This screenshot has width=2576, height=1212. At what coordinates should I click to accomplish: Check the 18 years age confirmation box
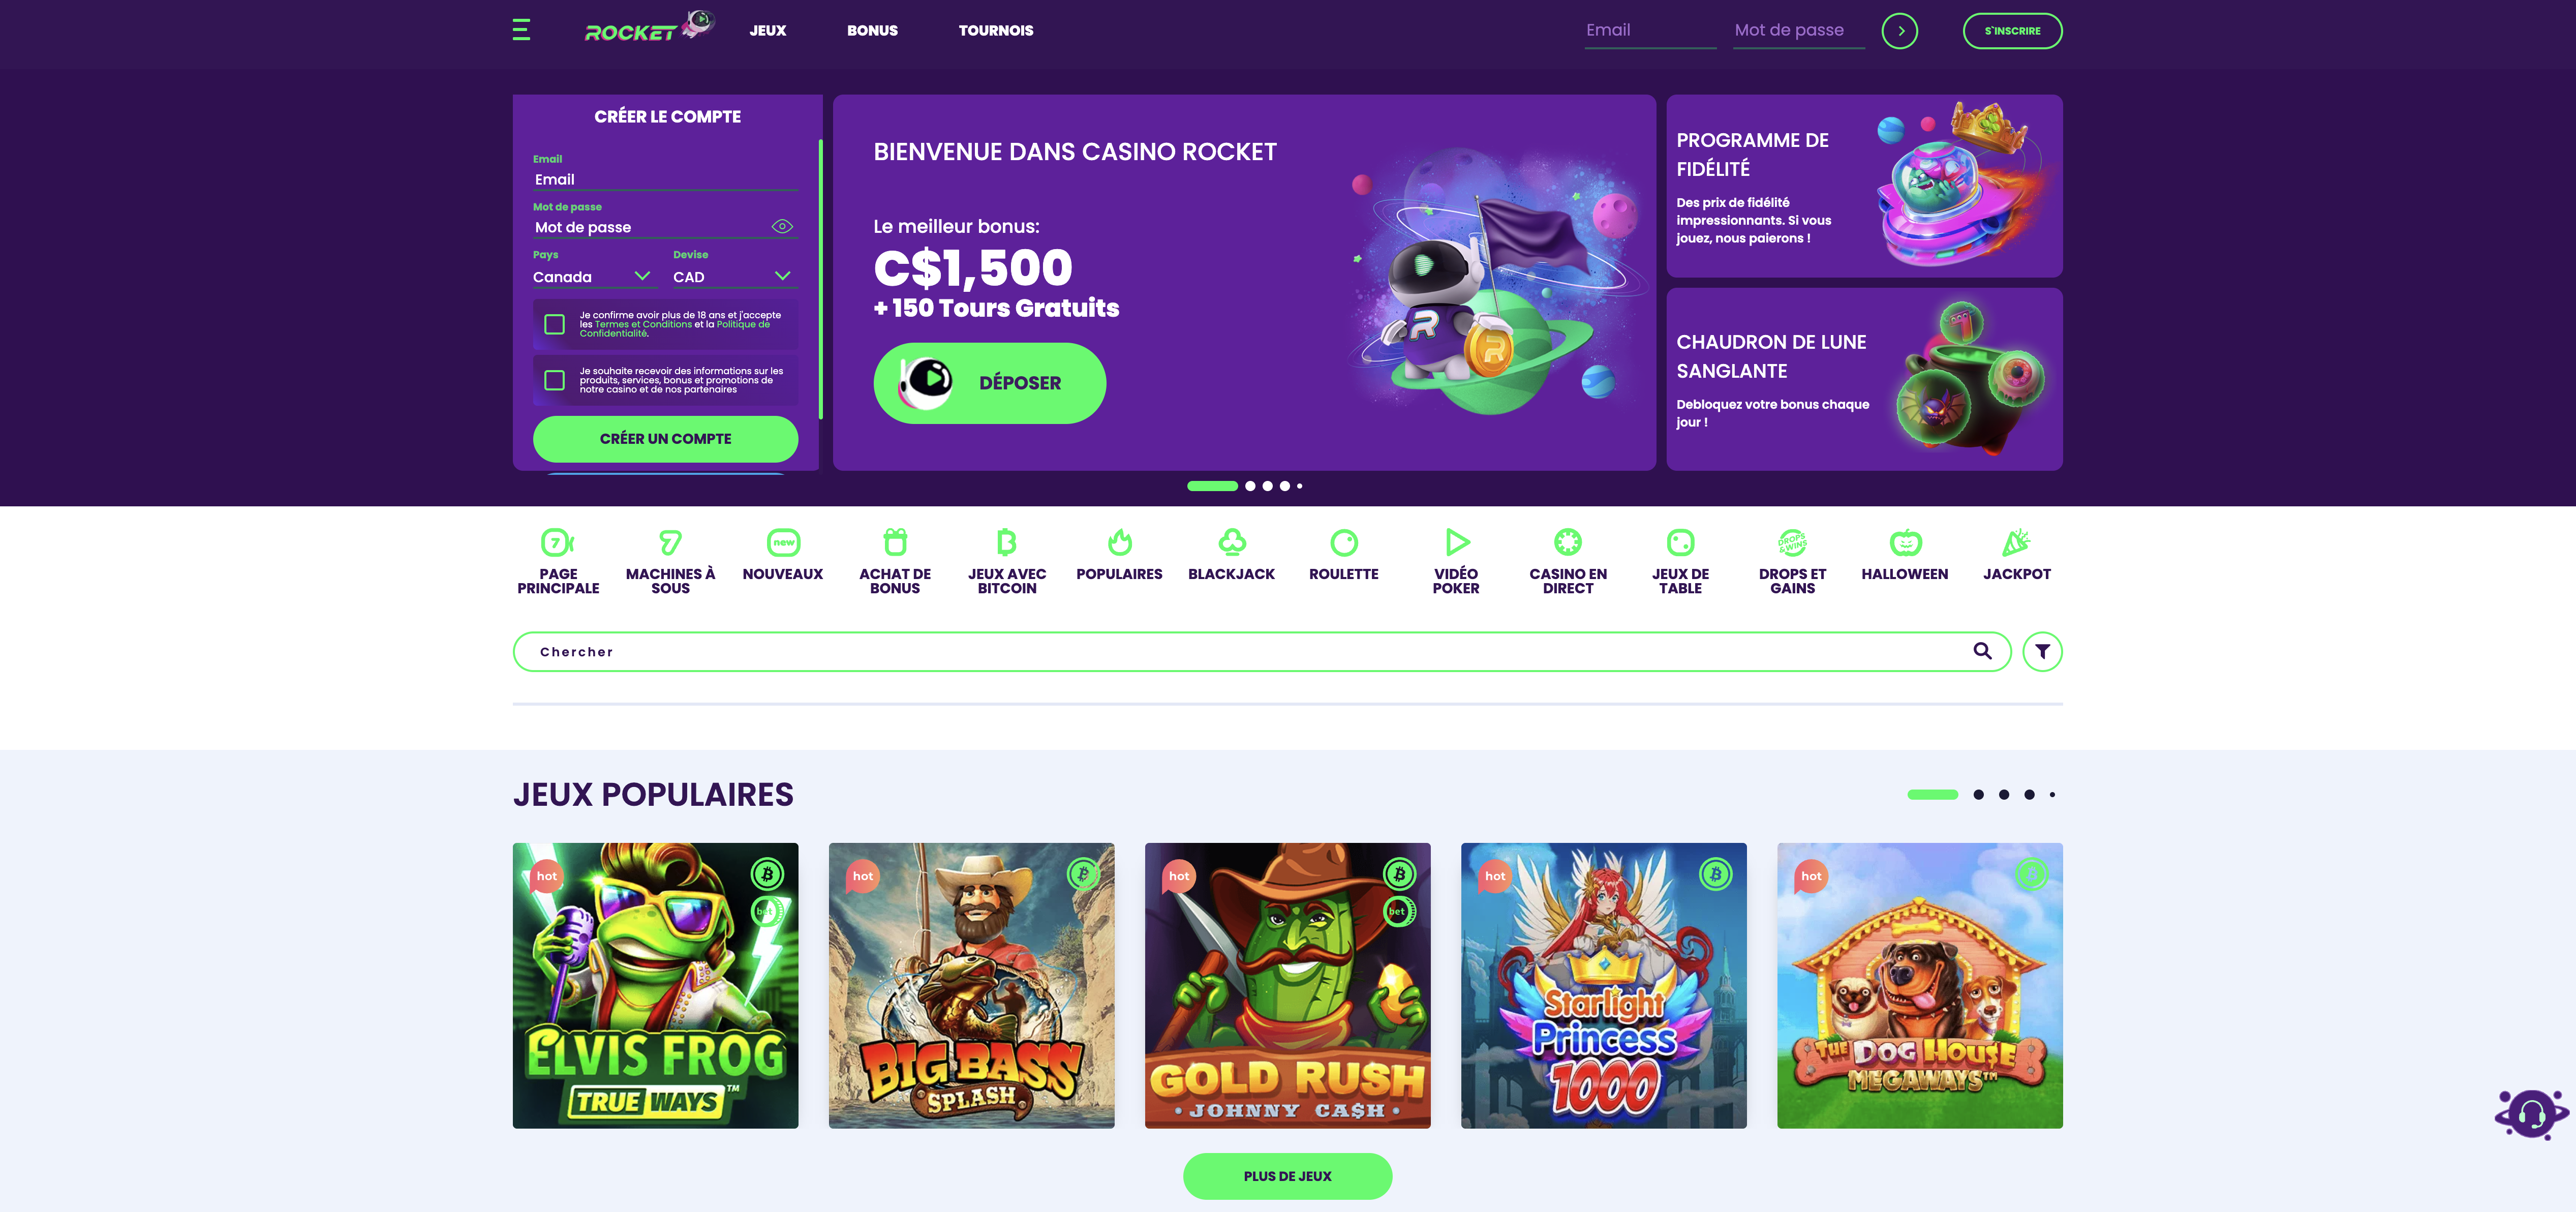pos(554,324)
